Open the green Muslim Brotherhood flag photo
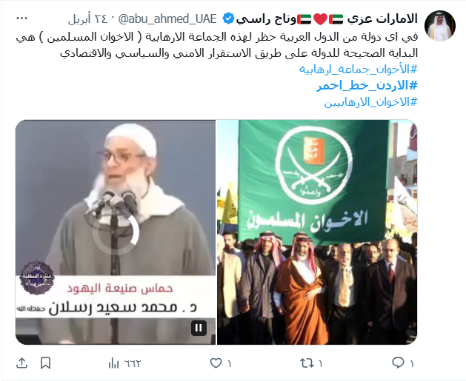The width and height of the screenshot is (466, 381). (317, 232)
